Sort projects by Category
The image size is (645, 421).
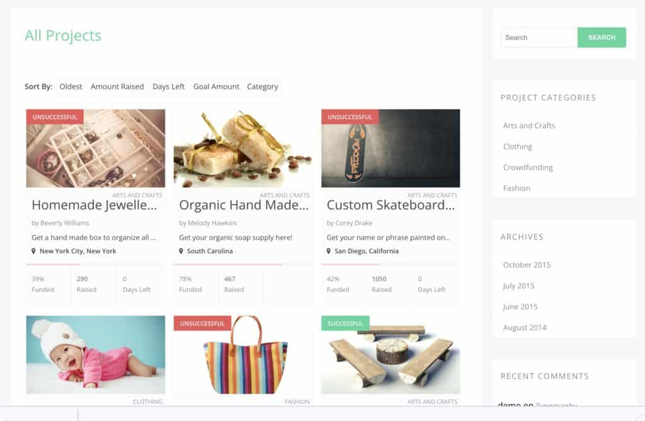[x=263, y=87]
